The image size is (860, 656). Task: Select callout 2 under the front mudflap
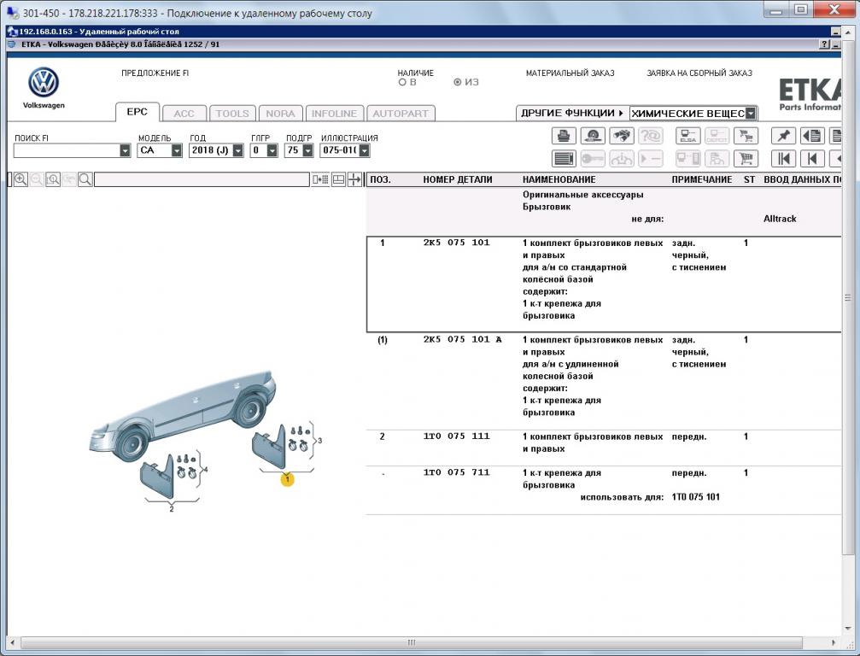171,510
